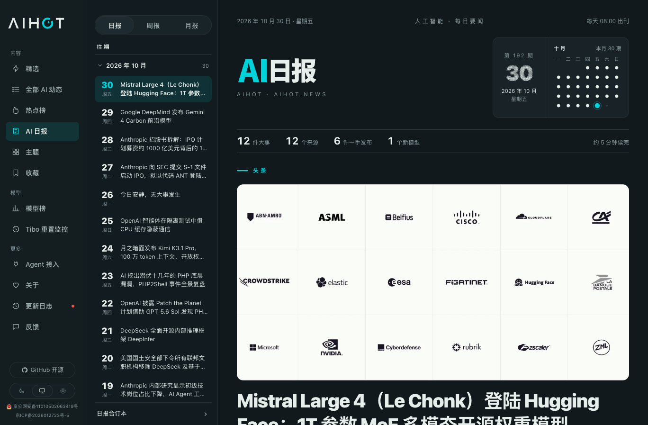
Task: Open the 模型榜 chart icon
Action: point(16,208)
